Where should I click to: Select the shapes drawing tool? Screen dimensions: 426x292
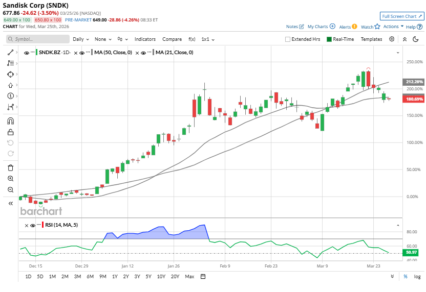click(x=10, y=74)
